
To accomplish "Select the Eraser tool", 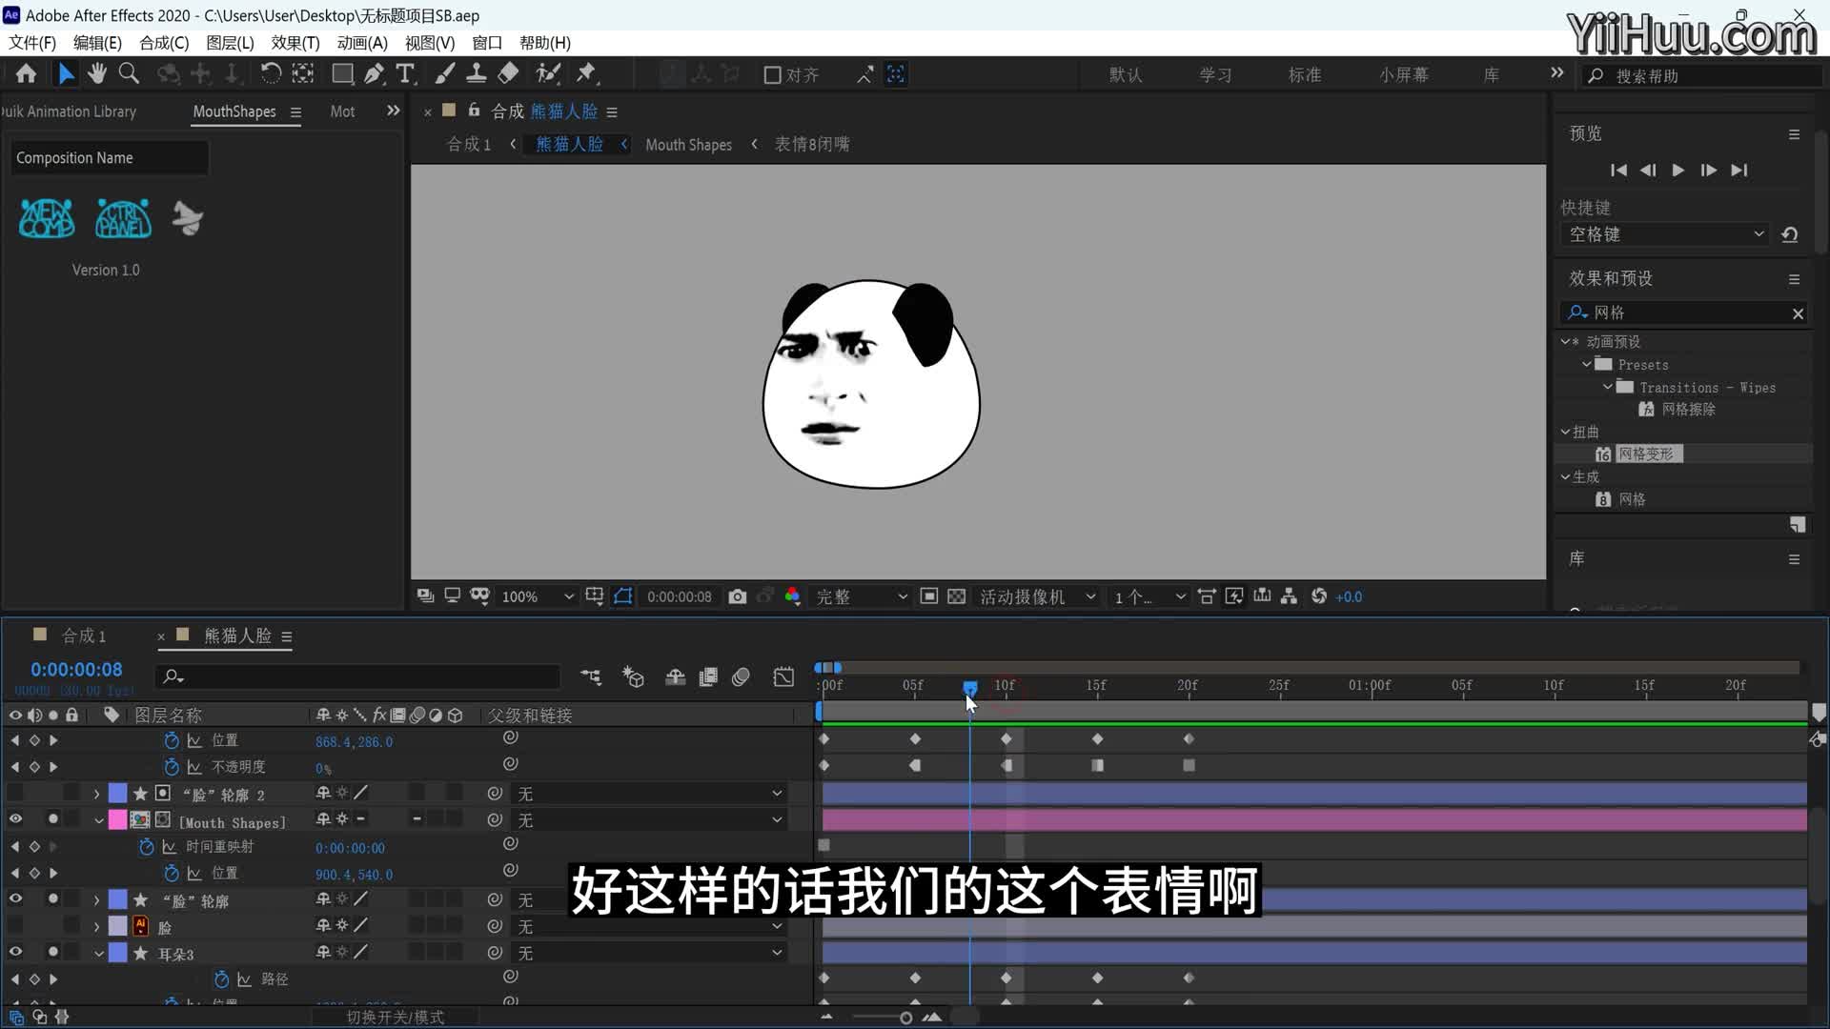I will point(509,73).
